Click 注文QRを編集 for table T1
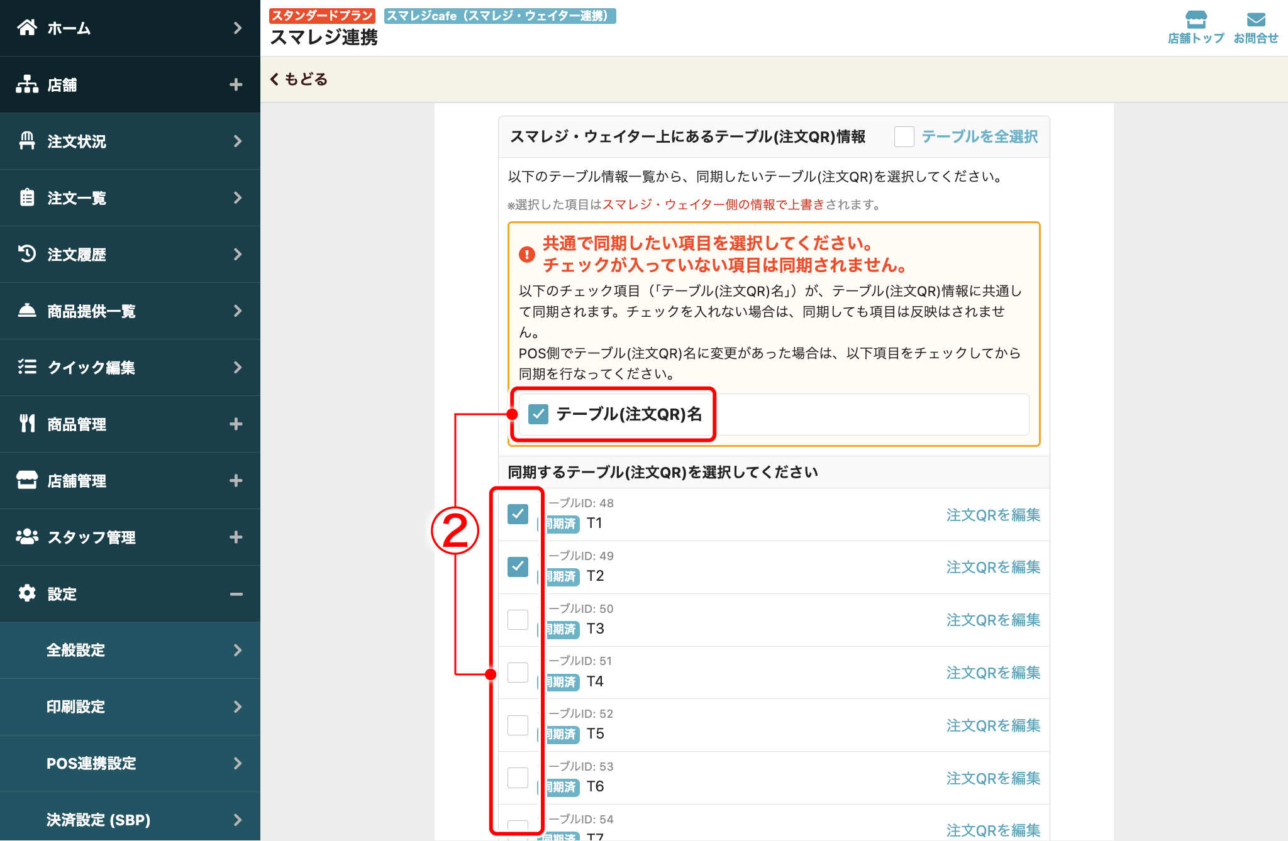This screenshot has width=1288, height=841. (x=993, y=515)
